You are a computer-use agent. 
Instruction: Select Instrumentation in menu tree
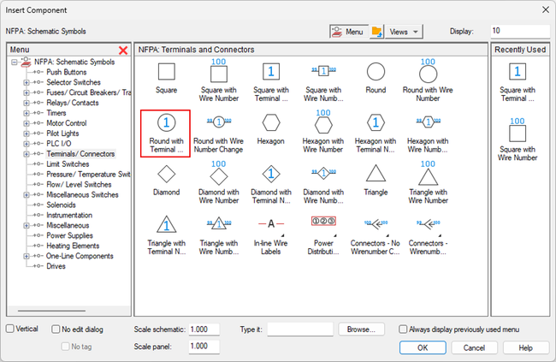click(x=69, y=215)
